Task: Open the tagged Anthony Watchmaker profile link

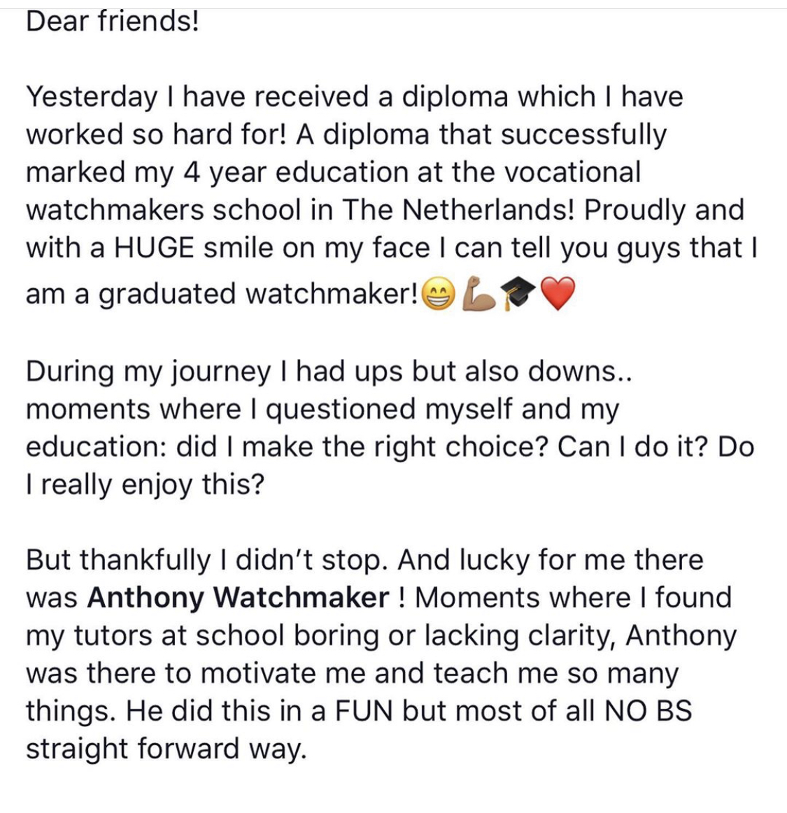Action: pos(238,598)
